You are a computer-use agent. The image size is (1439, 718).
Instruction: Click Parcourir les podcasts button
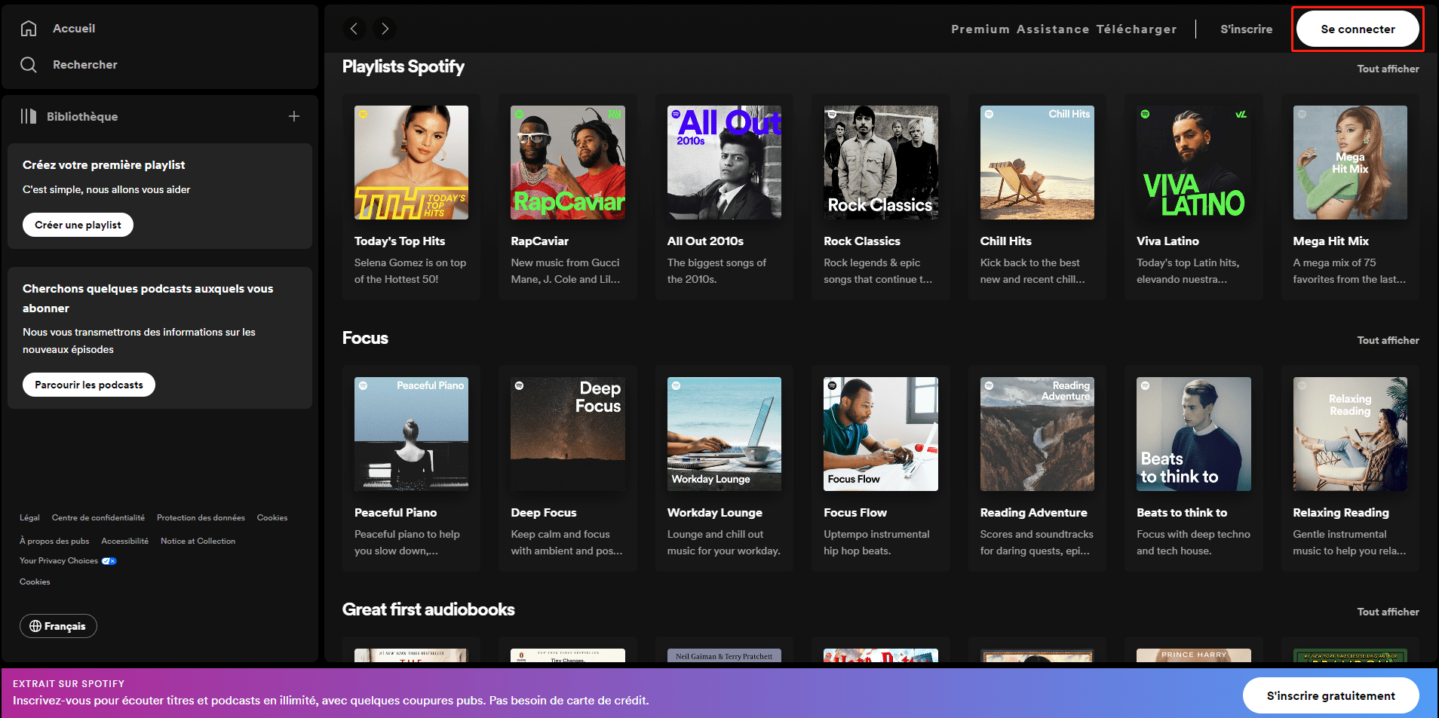(x=89, y=385)
